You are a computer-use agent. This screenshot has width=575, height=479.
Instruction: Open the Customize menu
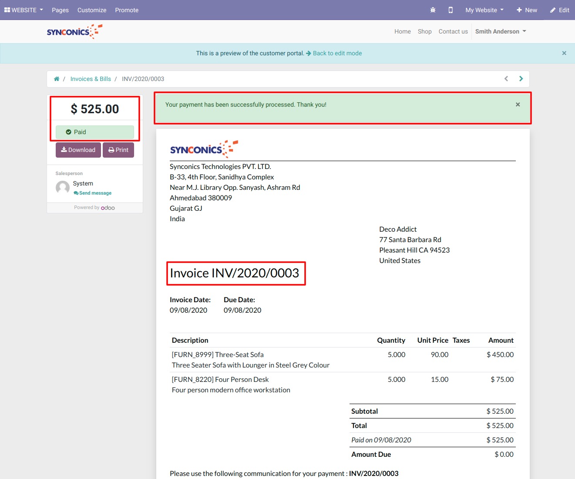(x=92, y=10)
